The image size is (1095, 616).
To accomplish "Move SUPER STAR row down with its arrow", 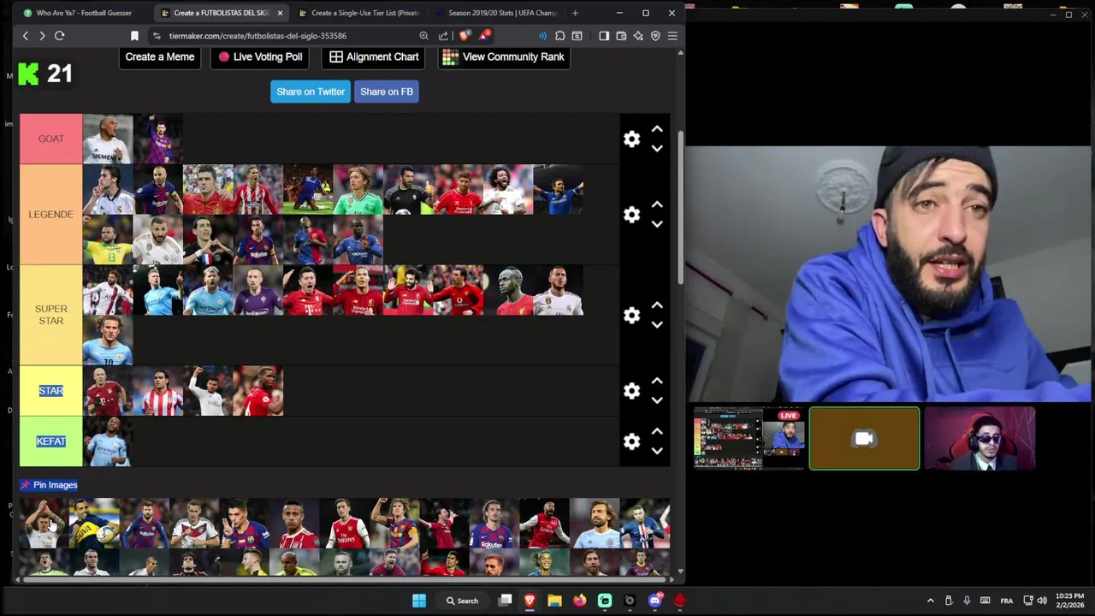I will (x=657, y=325).
